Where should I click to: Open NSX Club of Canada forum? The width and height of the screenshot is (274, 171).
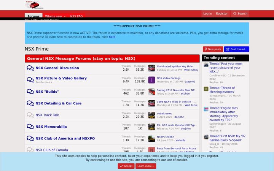pos(52,150)
